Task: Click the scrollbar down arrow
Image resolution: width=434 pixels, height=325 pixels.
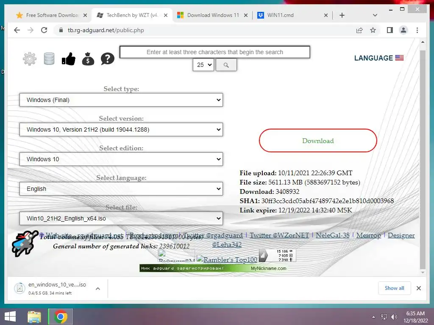Action: click(x=423, y=273)
